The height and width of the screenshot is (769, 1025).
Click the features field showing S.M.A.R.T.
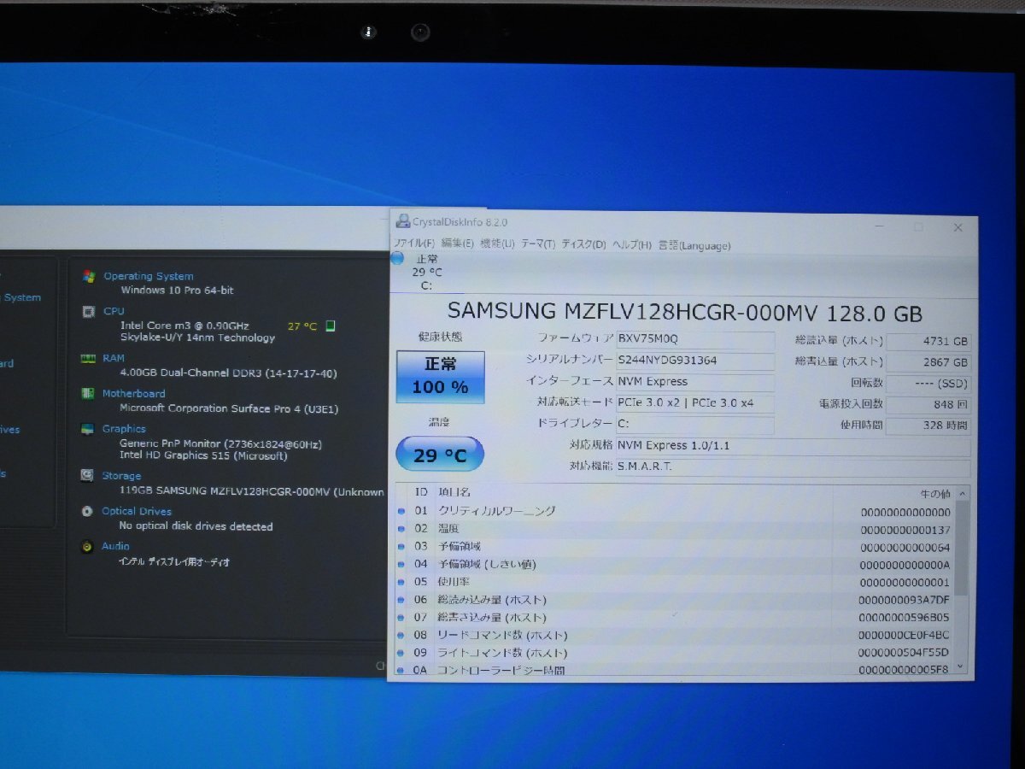[x=793, y=467]
